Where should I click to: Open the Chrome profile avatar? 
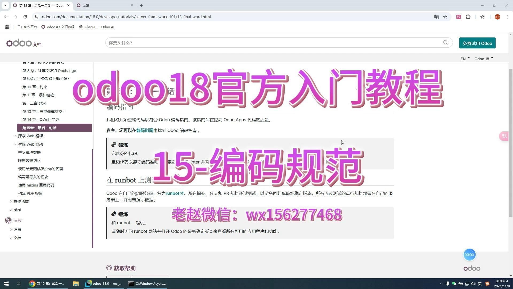(x=498, y=17)
